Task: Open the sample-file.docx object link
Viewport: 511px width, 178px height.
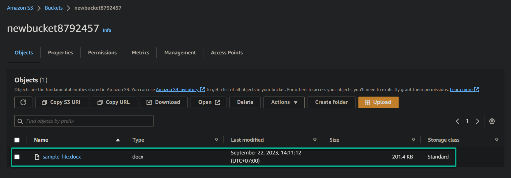Action: [x=62, y=157]
